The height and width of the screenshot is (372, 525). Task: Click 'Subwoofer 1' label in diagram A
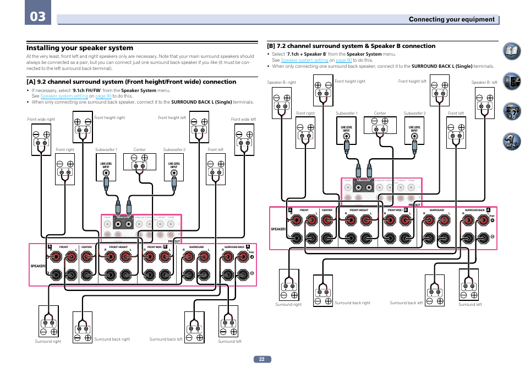pyautogui.click(x=106, y=149)
